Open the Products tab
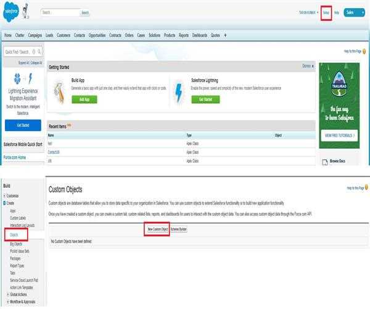This screenshot has width=370, height=309. [170, 35]
